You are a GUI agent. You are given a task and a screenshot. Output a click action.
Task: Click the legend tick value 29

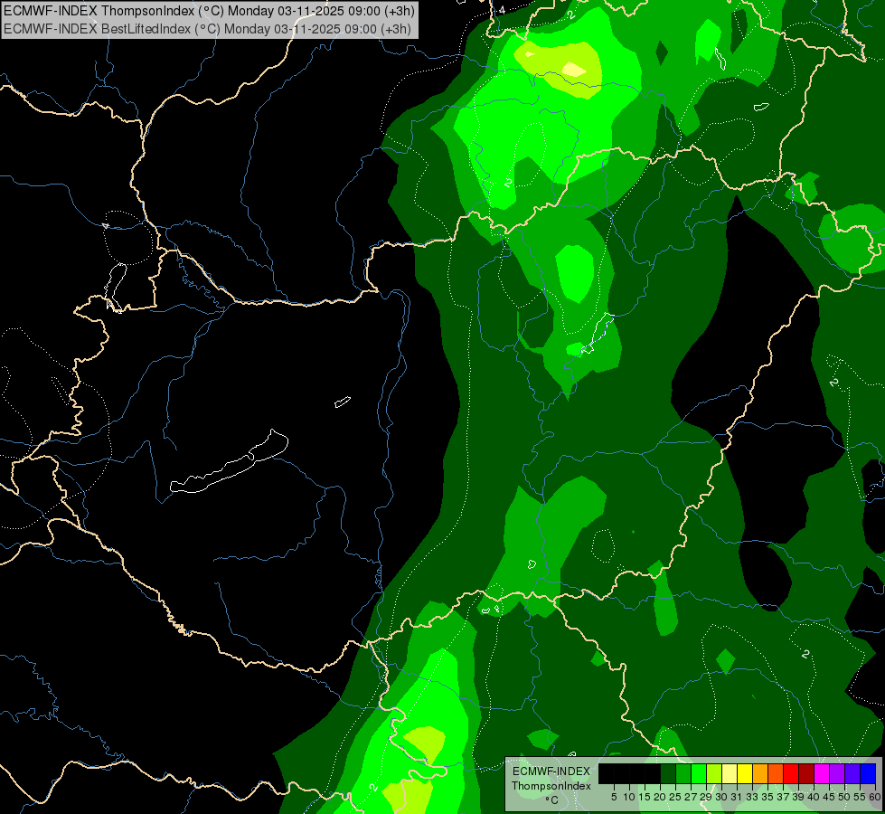[706, 797]
